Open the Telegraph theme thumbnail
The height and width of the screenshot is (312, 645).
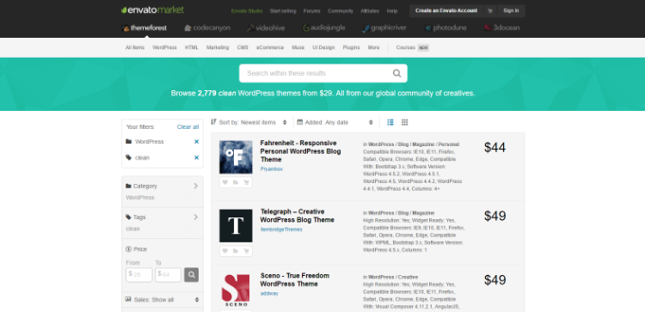tap(236, 226)
